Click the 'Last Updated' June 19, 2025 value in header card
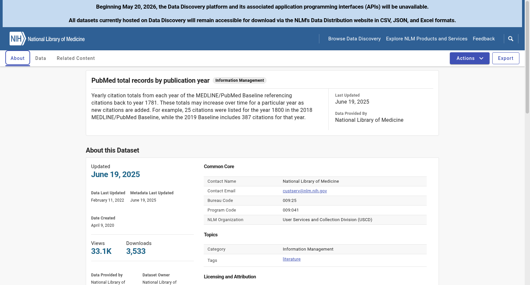Image resolution: width=530 pixels, height=285 pixels. 352,102
